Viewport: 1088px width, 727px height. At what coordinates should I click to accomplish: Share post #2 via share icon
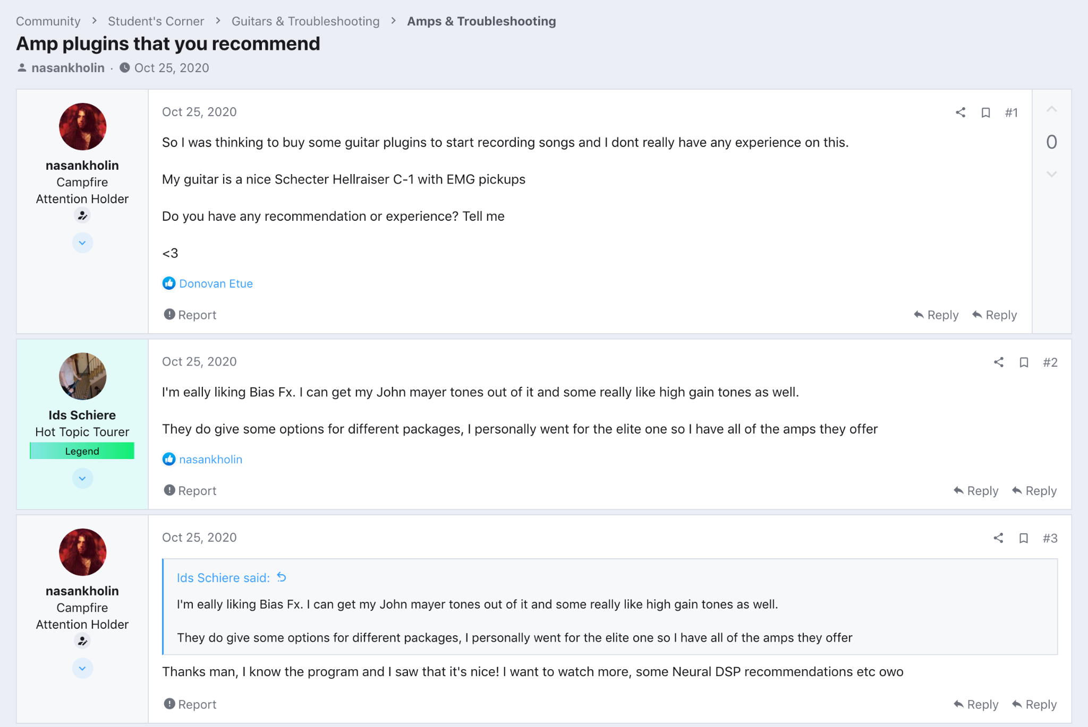point(998,362)
